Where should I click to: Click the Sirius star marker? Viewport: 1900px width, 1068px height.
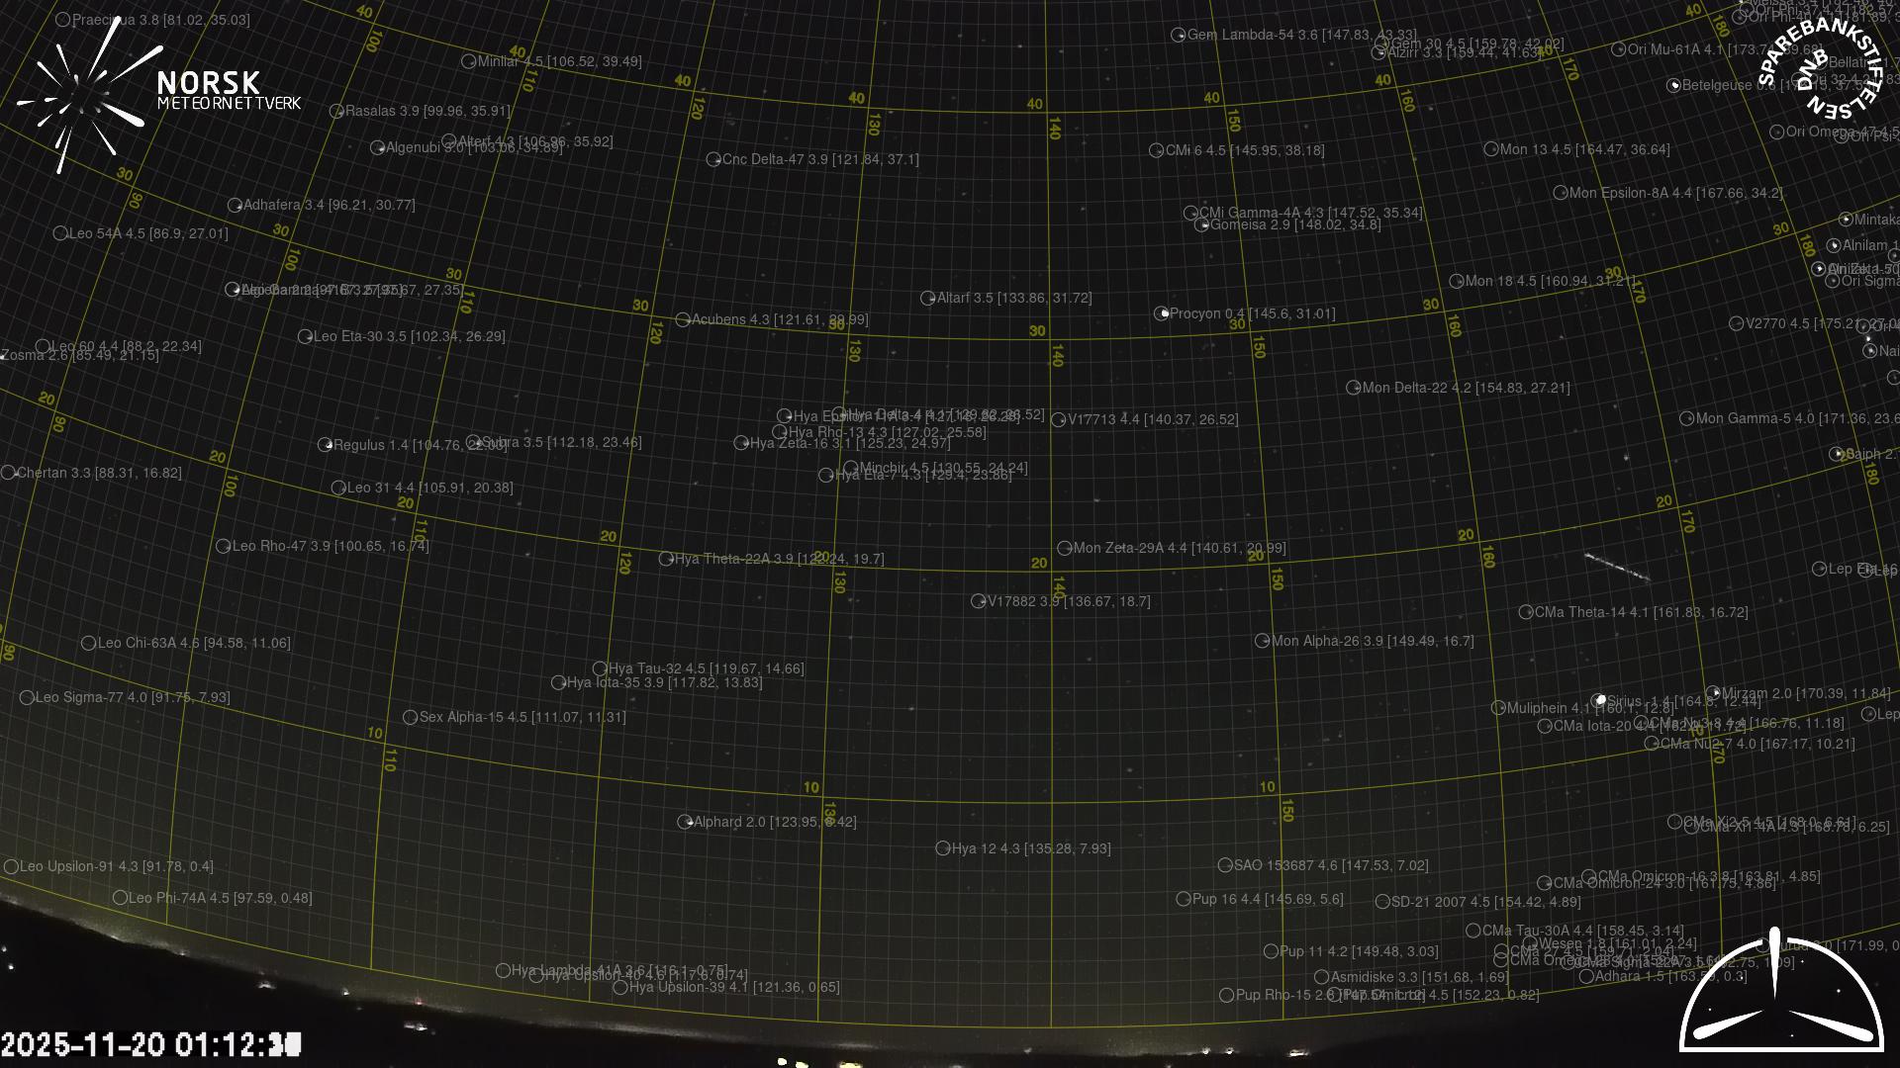point(1599,700)
